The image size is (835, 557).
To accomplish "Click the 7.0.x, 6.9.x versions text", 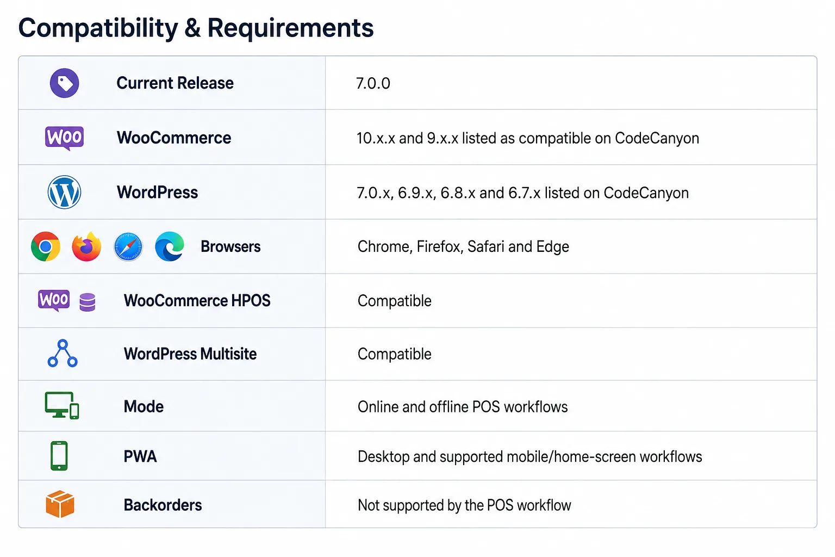I will pos(523,193).
